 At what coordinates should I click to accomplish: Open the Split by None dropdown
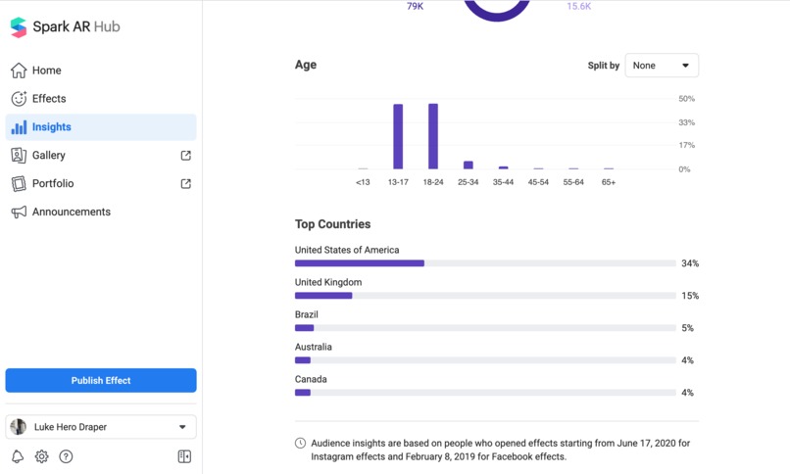point(662,66)
